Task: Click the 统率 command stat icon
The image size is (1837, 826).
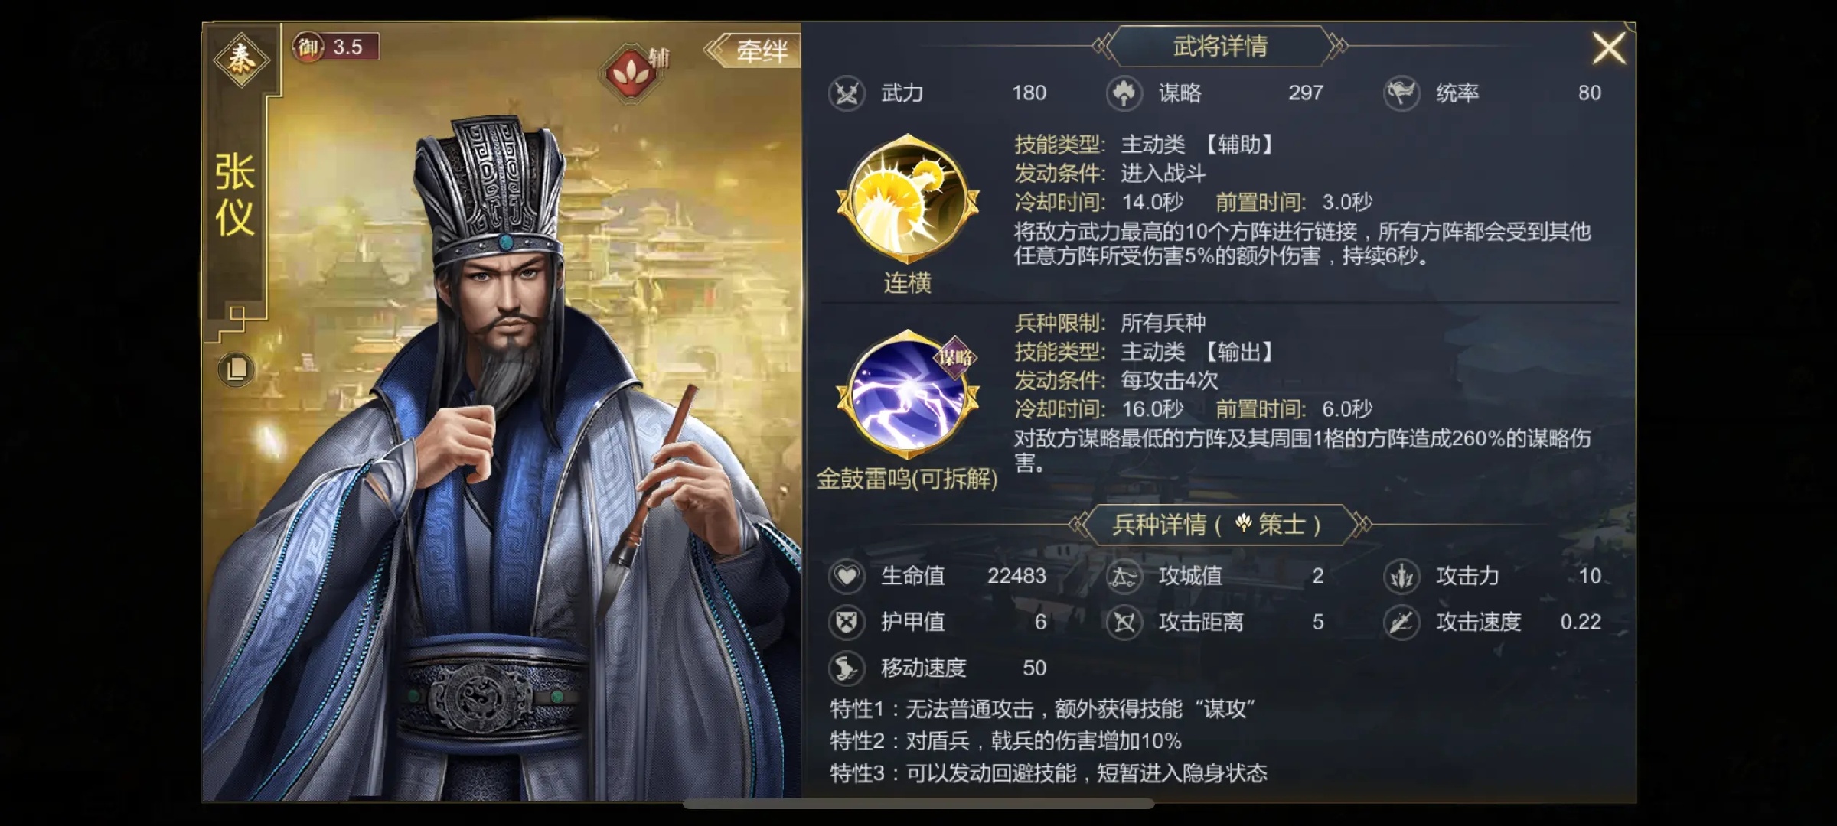Action: pos(1401,93)
